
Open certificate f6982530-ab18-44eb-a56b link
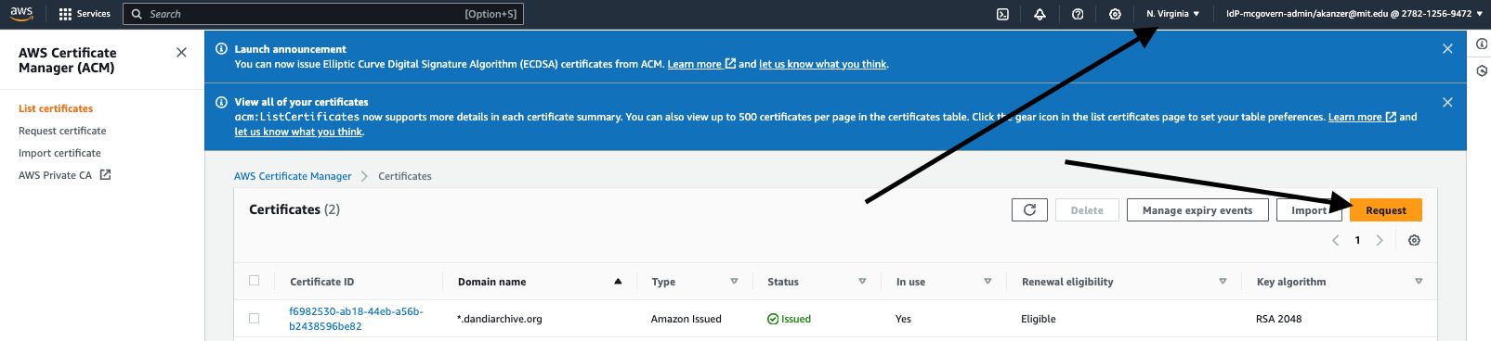pos(356,319)
